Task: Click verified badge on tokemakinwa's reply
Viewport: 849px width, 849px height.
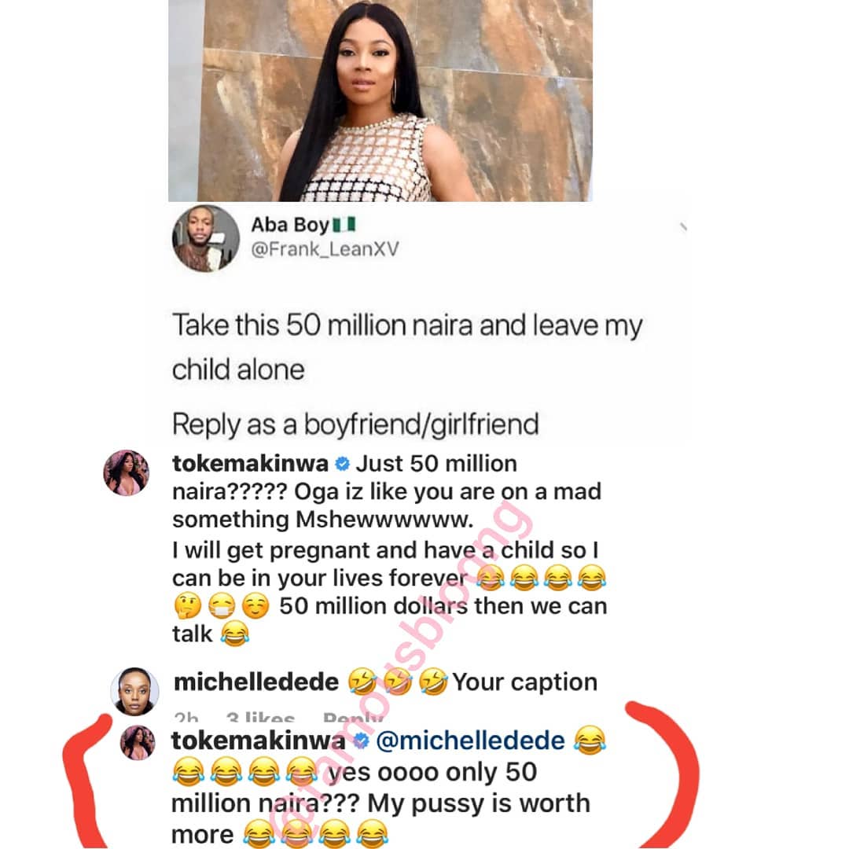Action: pos(362,741)
